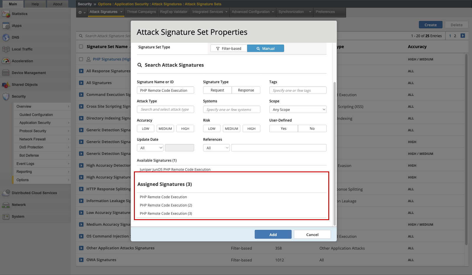Click the Signature Name or ID field

[165, 90]
